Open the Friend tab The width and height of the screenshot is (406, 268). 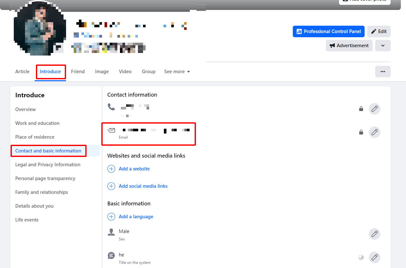78,72
